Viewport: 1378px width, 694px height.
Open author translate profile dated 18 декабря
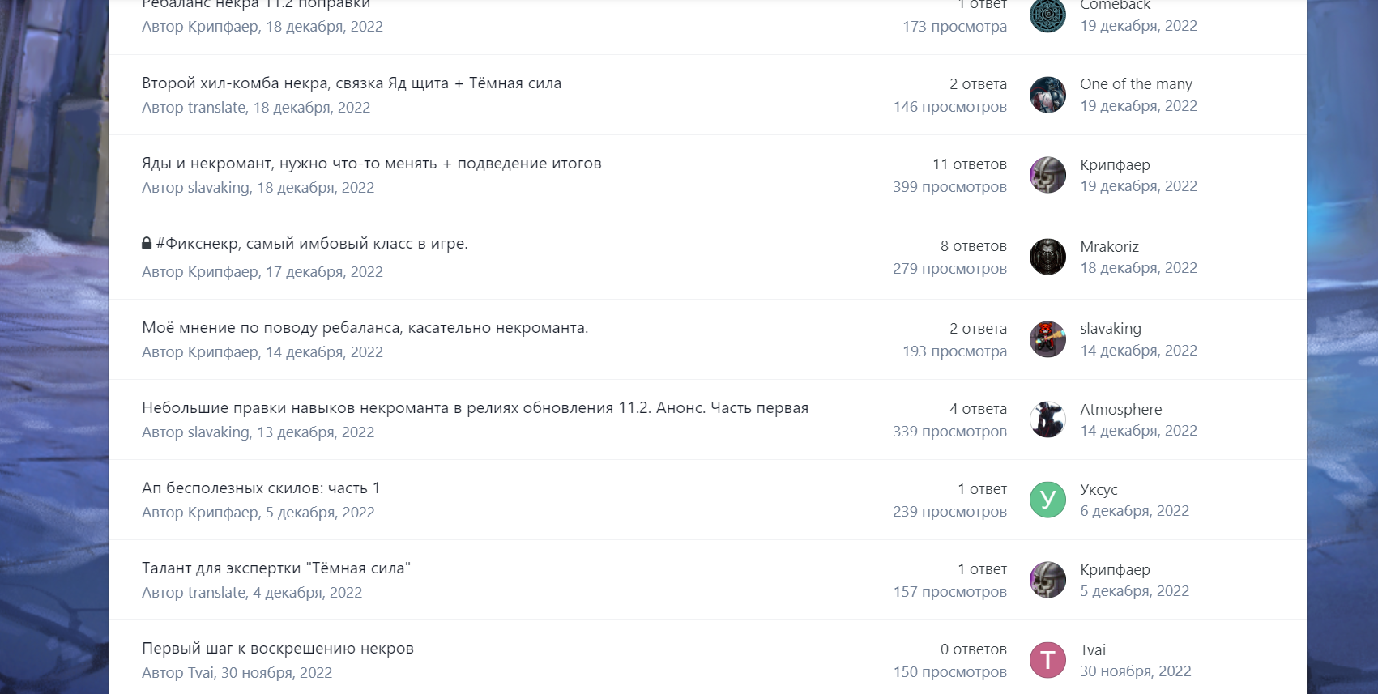(216, 108)
